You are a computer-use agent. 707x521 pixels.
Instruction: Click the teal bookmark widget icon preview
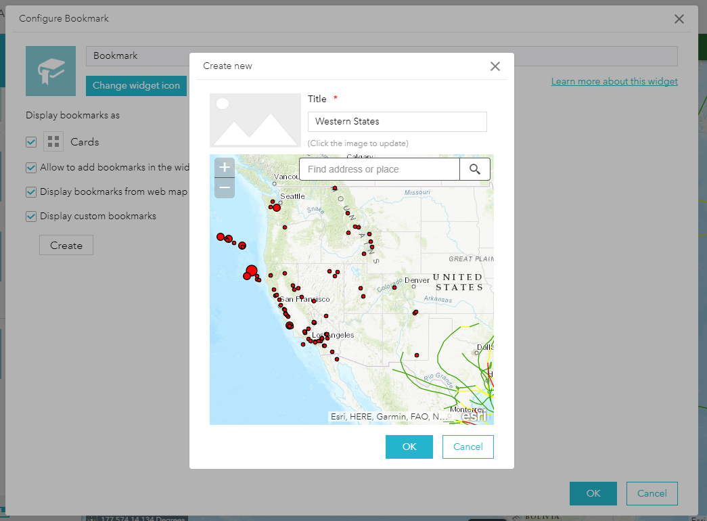point(51,70)
